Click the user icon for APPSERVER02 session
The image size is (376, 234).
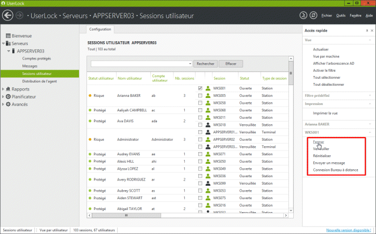click(208, 139)
